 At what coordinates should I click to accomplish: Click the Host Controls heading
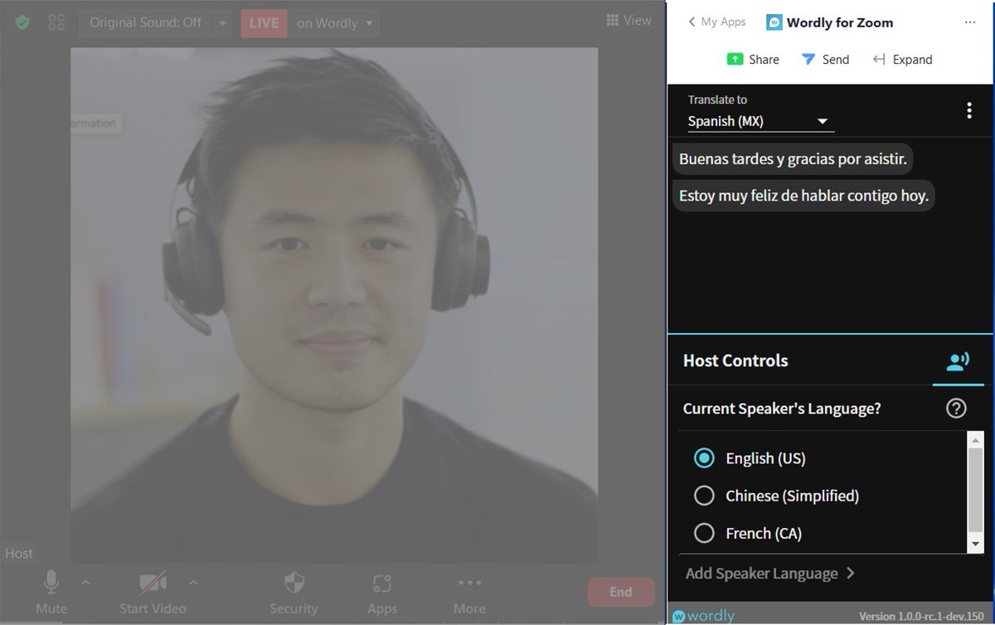click(735, 361)
